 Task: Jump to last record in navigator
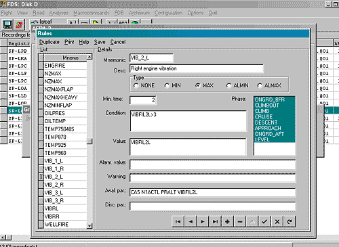coord(215,221)
